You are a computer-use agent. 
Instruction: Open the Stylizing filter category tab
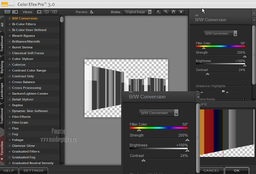[2, 67]
